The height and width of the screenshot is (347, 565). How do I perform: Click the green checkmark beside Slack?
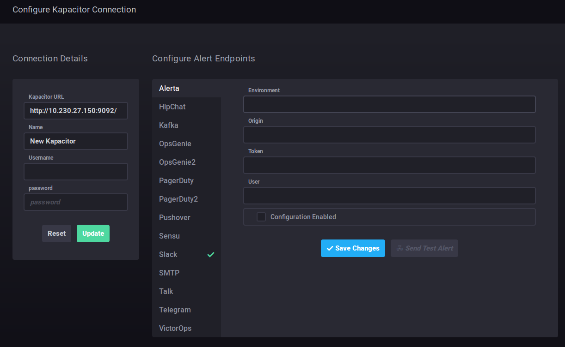point(211,254)
